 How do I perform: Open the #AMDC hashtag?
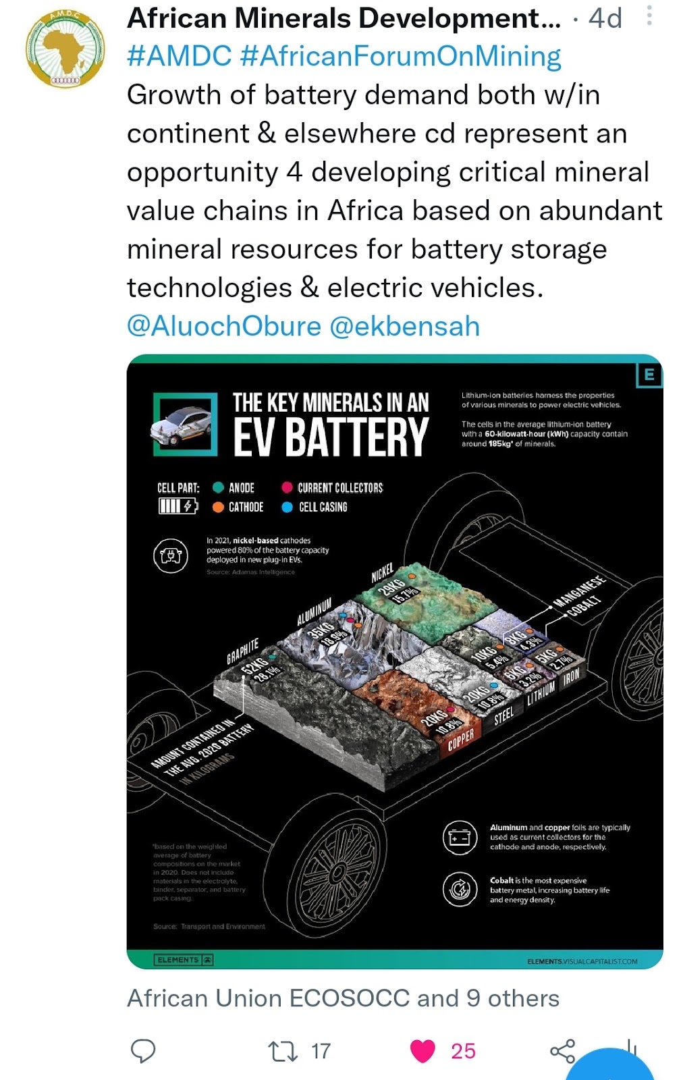pos(180,56)
